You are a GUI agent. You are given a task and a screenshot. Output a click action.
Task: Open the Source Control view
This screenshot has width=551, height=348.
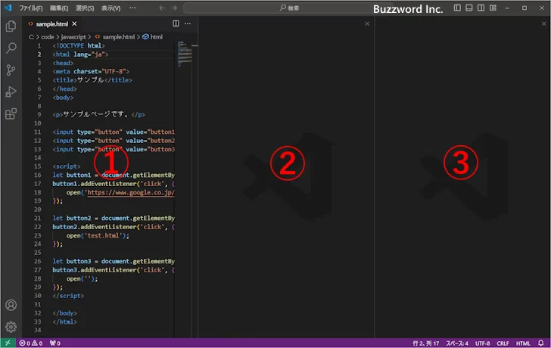point(11,70)
